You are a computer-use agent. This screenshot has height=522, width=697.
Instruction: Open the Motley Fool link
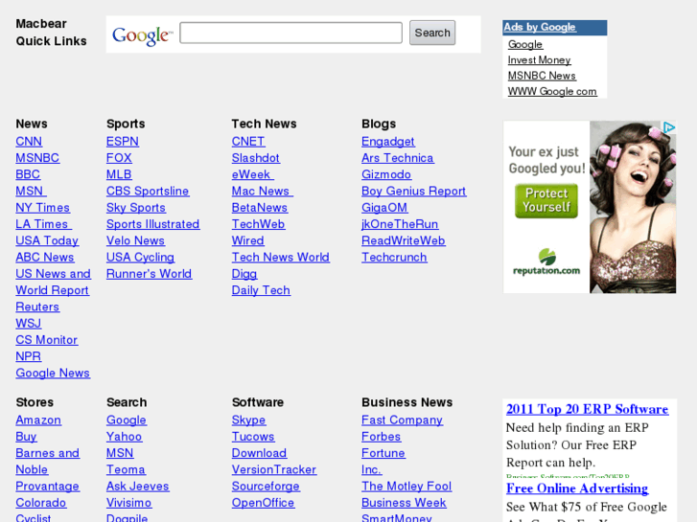(x=407, y=486)
